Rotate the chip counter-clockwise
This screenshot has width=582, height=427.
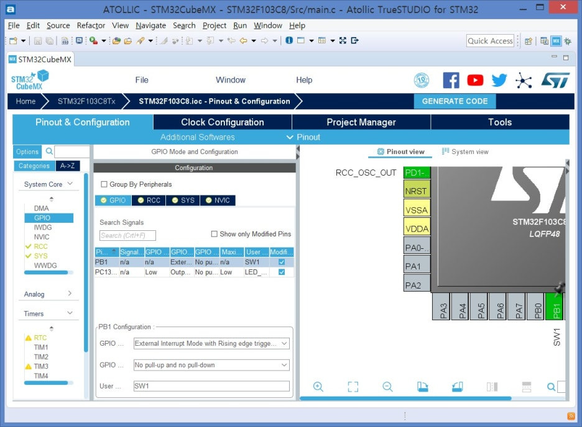click(457, 387)
